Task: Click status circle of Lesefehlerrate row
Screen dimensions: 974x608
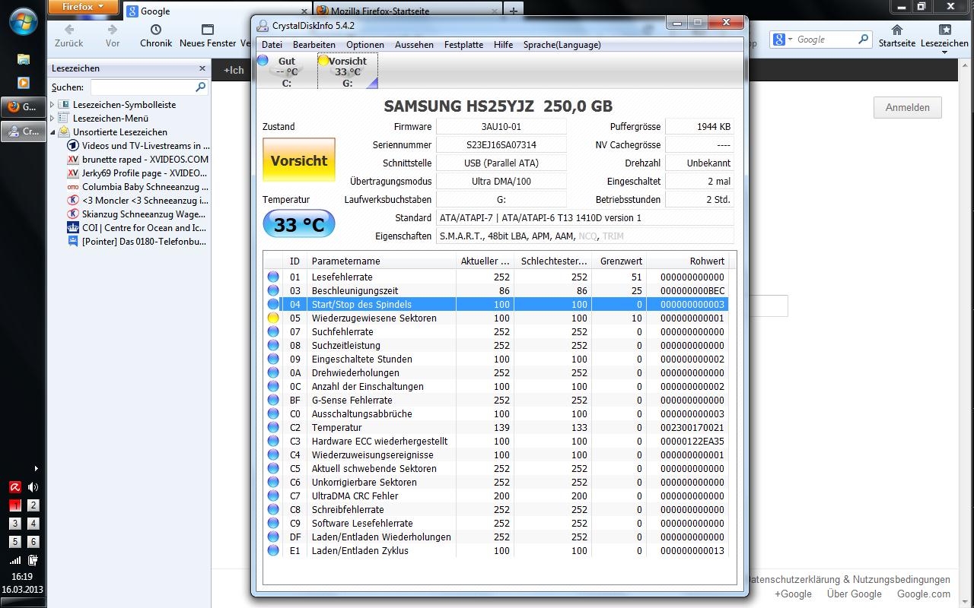Action: (273, 277)
